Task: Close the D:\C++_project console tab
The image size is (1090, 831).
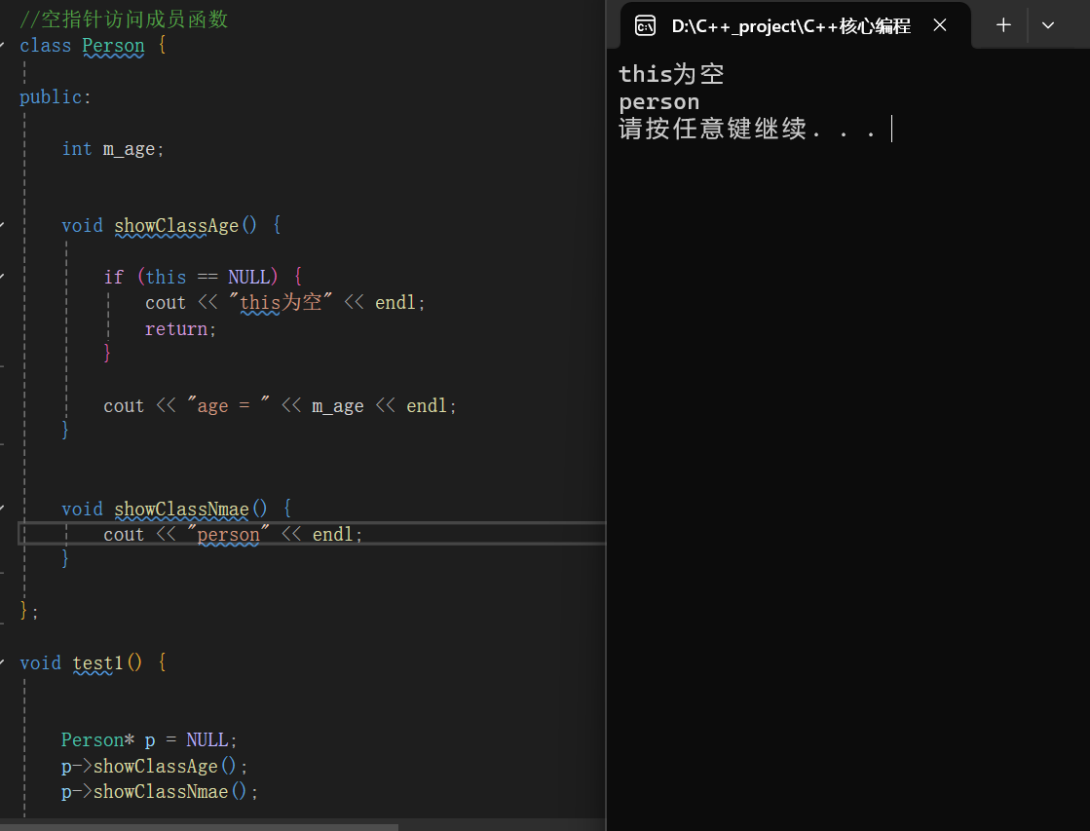Action: pos(940,25)
